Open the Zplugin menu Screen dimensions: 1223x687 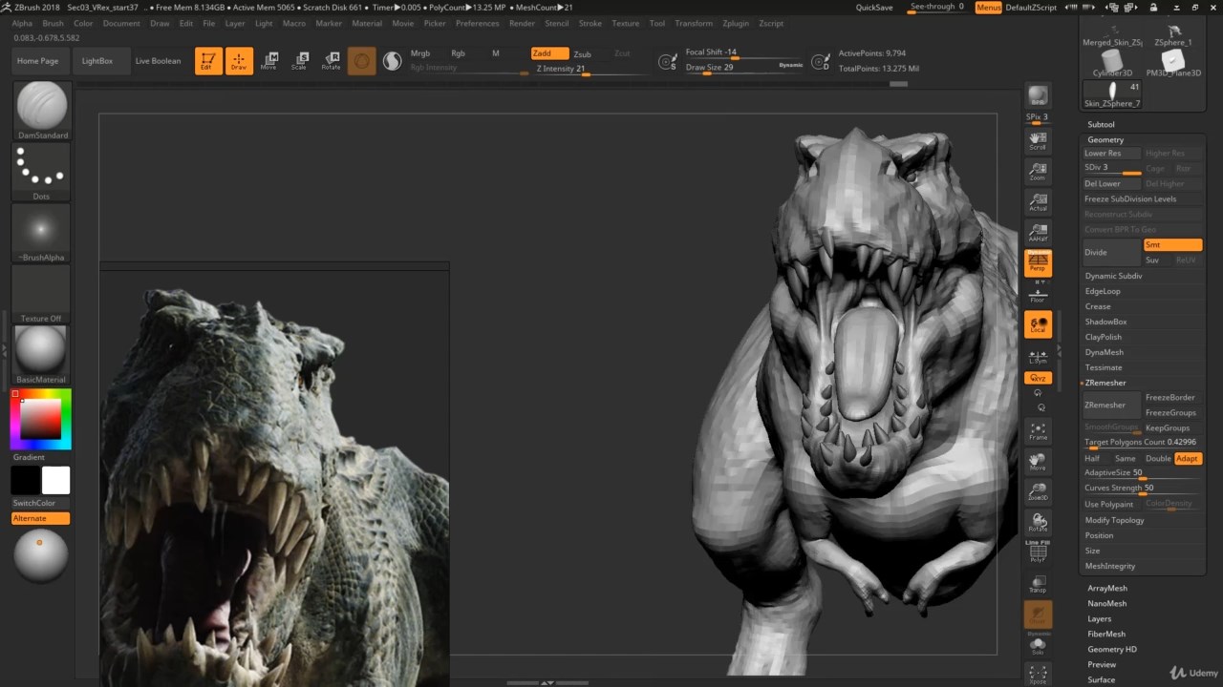[x=736, y=23]
